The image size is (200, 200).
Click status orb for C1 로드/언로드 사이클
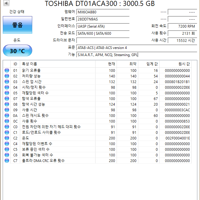(7, 132)
